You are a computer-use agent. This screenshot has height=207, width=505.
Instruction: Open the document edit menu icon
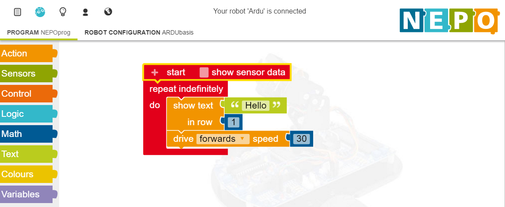click(18, 12)
